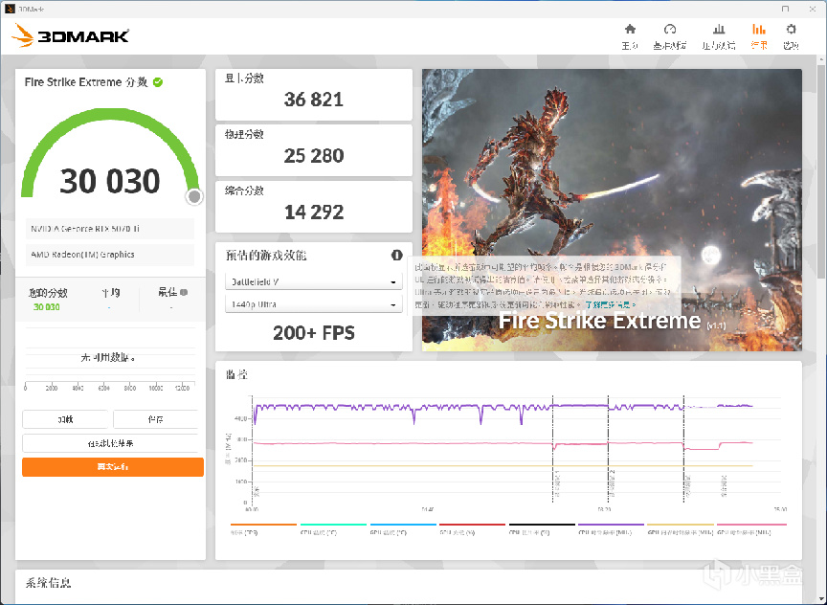The height and width of the screenshot is (605, 827).
Task: Go to the Home (主页) tab
Action: click(x=630, y=36)
